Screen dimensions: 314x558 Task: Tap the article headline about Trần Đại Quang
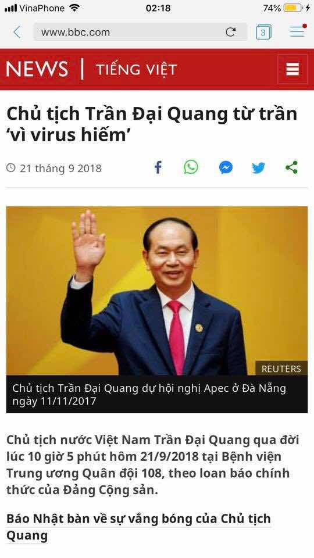point(152,124)
